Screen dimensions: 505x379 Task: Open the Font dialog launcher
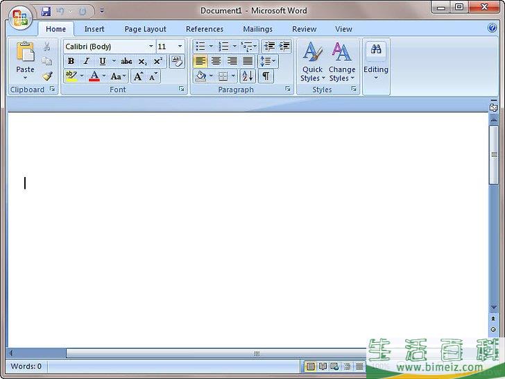coord(181,89)
